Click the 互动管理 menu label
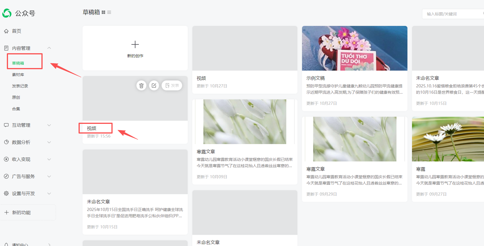Image resolution: width=484 pixels, height=246 pixels. [21, 125]
